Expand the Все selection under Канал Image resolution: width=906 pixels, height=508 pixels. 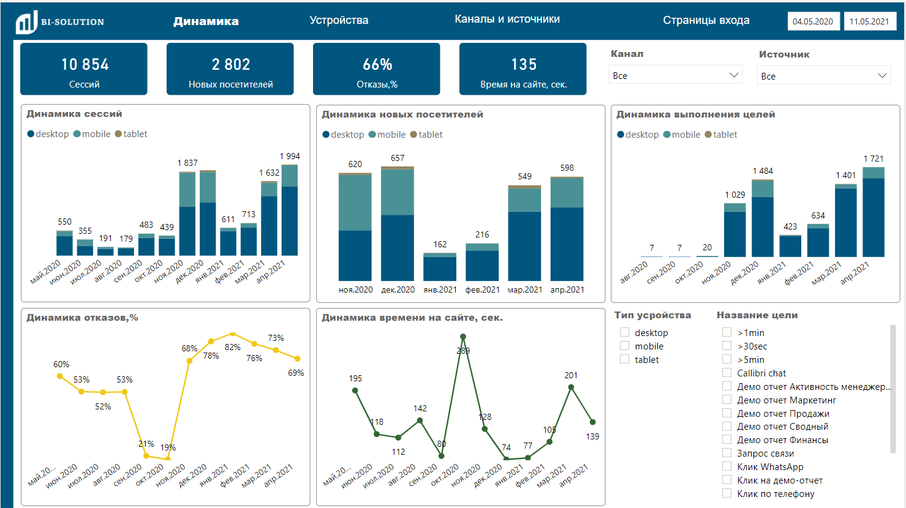[734, 75]
